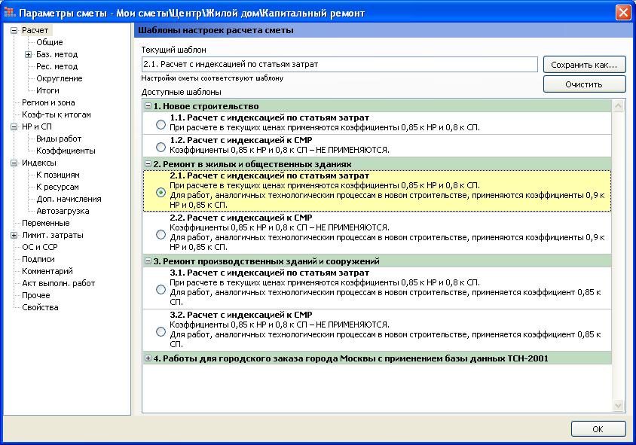The width and height of the screenshot is (636, 445).
Task: Click the window title bar app icon
Action: (x=10, y=13)
